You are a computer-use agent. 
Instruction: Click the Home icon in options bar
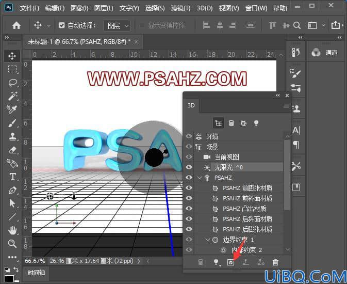(x=16, y=25)
